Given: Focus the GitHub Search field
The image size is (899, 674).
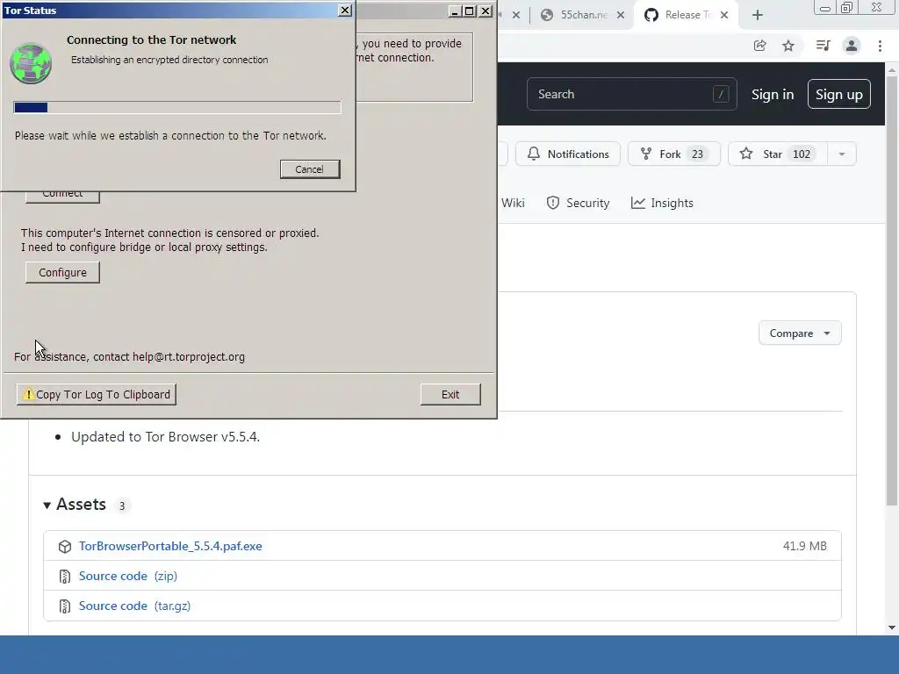Looking at the screenshot, I should tap(632, 94).
